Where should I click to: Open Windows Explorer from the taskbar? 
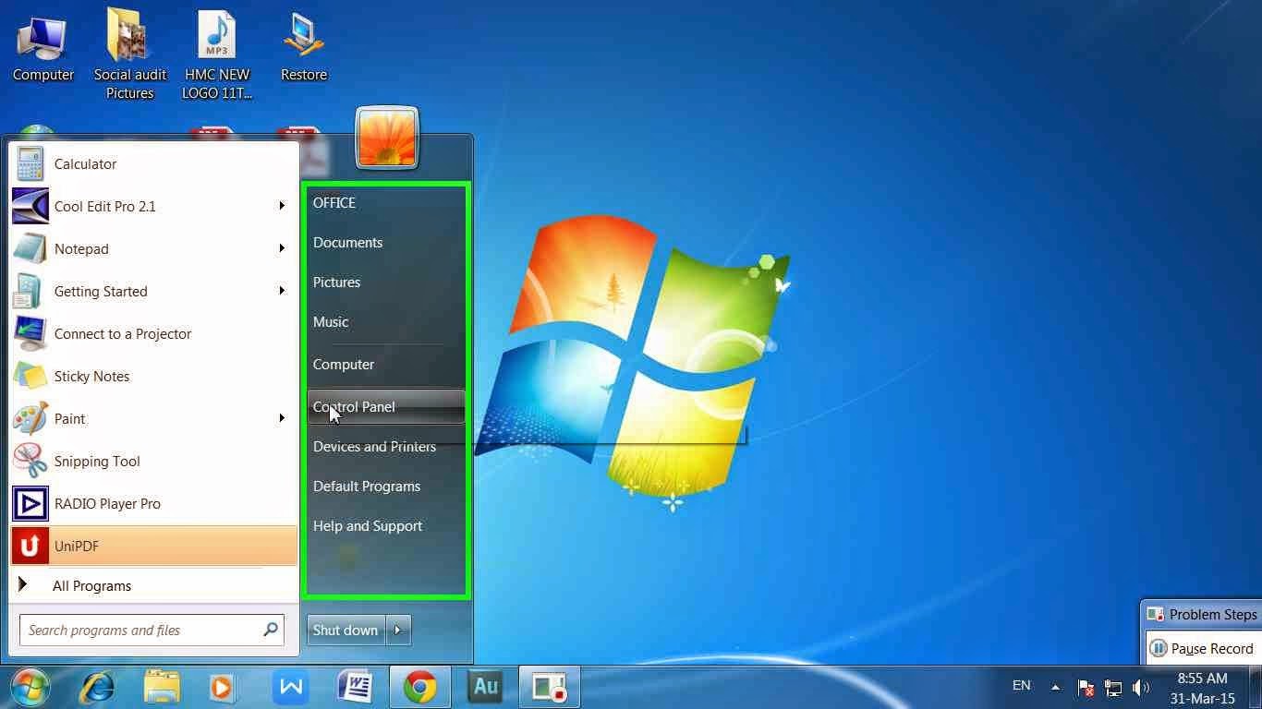(x=162, y=687)
